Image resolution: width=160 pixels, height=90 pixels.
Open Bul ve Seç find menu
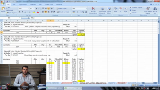[x=155, y=10]
